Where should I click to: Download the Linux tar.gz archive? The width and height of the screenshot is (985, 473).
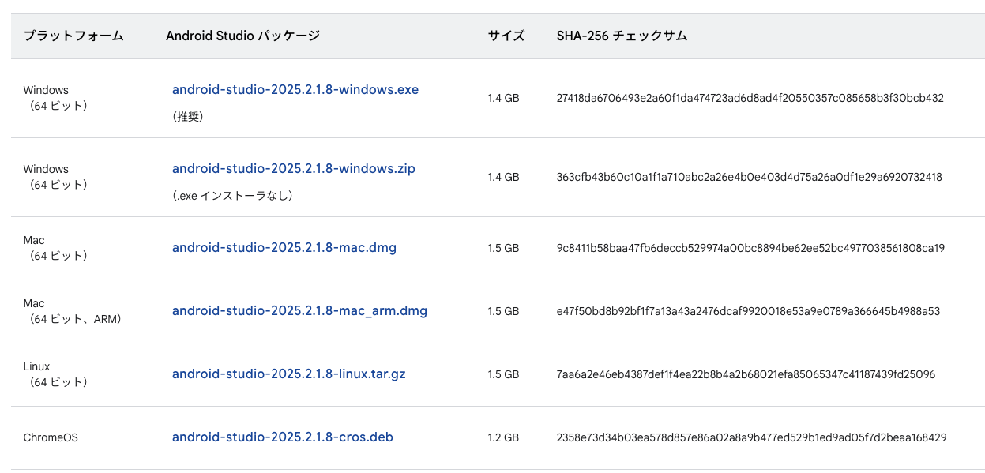[x=288, y=374]
